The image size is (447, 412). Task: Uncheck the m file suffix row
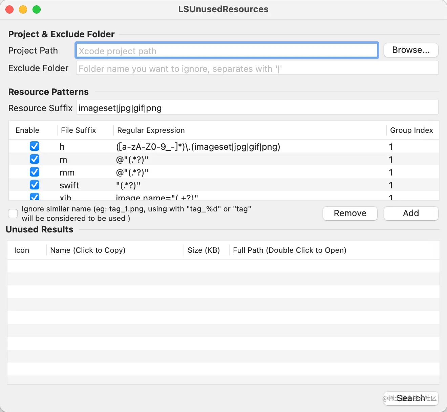tap(35, 159)
